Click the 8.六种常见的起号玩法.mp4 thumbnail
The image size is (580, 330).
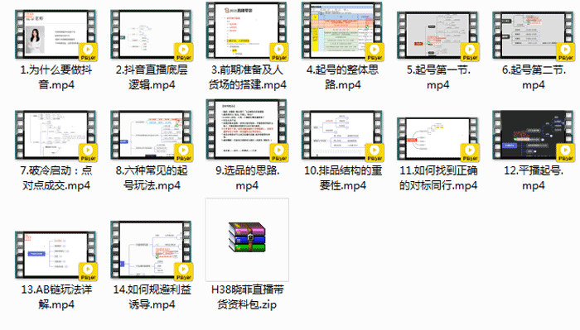click(152, 136)
